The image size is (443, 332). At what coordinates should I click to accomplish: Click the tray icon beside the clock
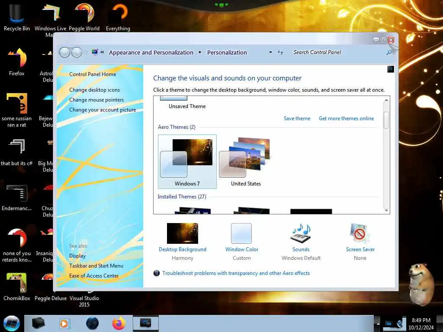click(399, 323)
